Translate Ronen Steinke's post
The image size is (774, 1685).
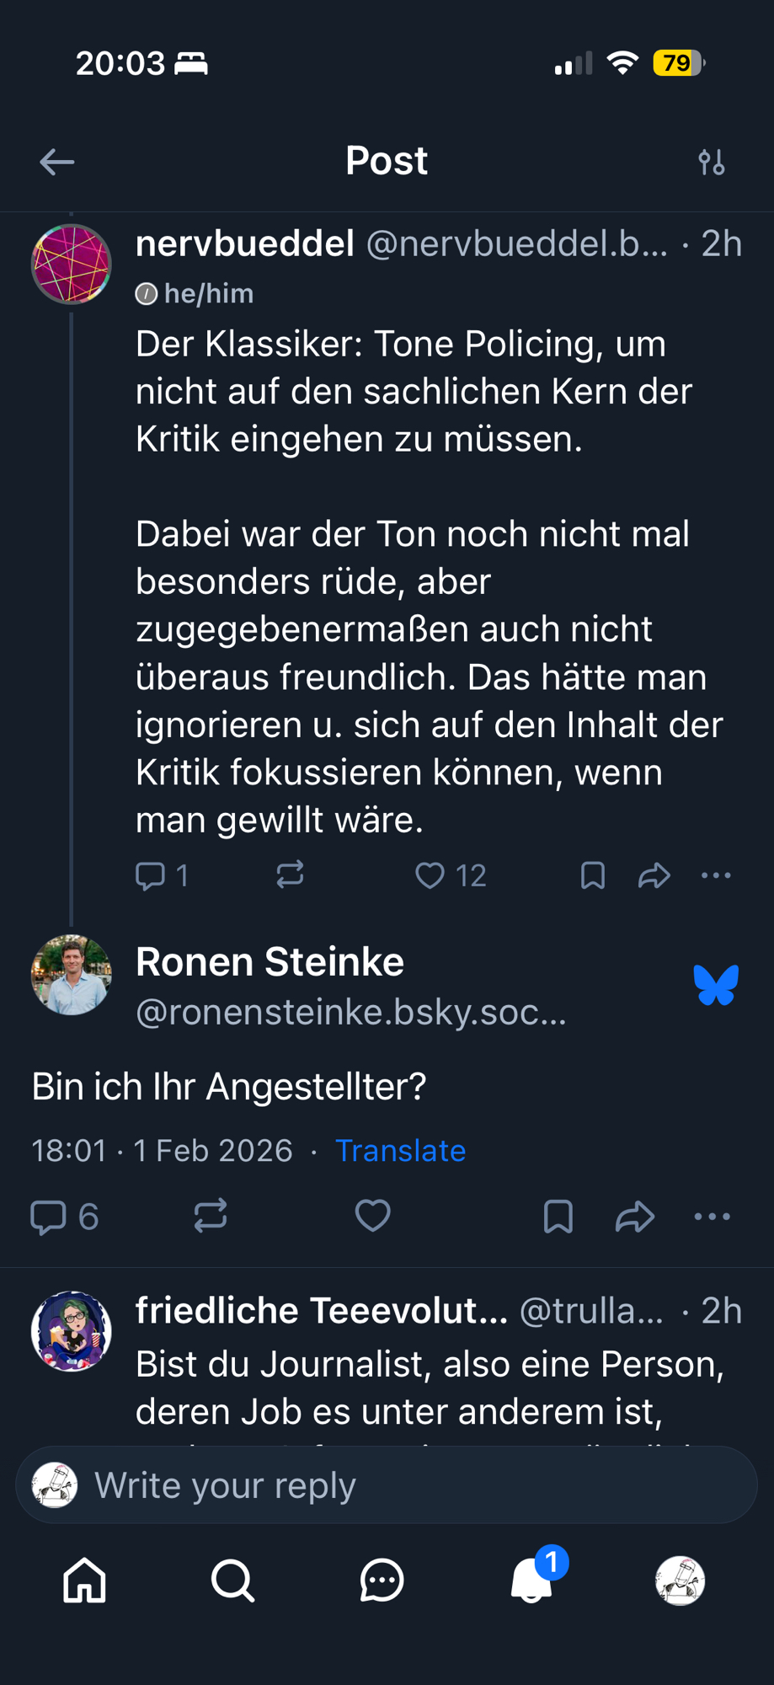click(x=400, y=1151)
